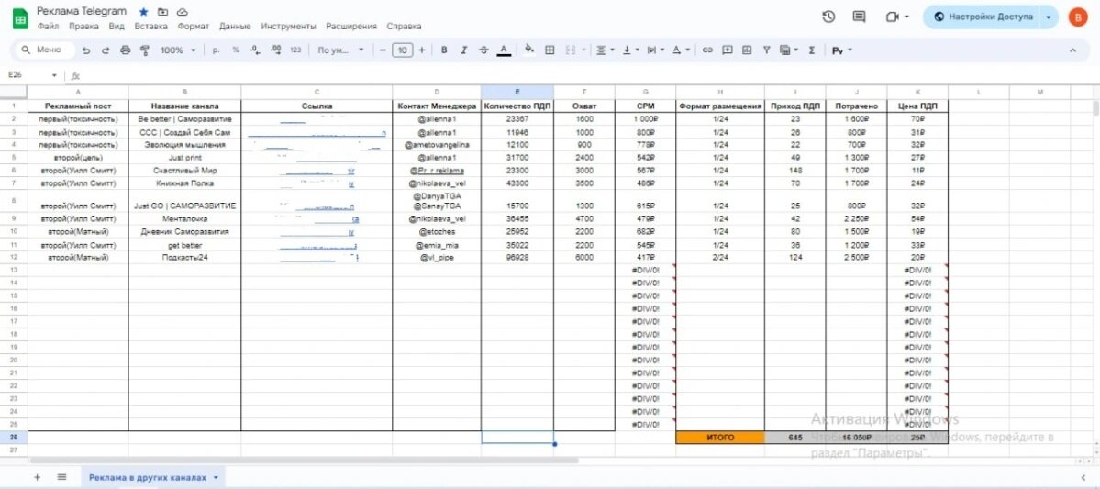Click the Настройки Доступа button
This screenshot has width=1100, height=489.
[982, 17]
